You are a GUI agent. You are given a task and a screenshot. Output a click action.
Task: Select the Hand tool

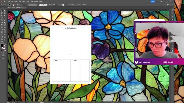(x=2, y=41)
